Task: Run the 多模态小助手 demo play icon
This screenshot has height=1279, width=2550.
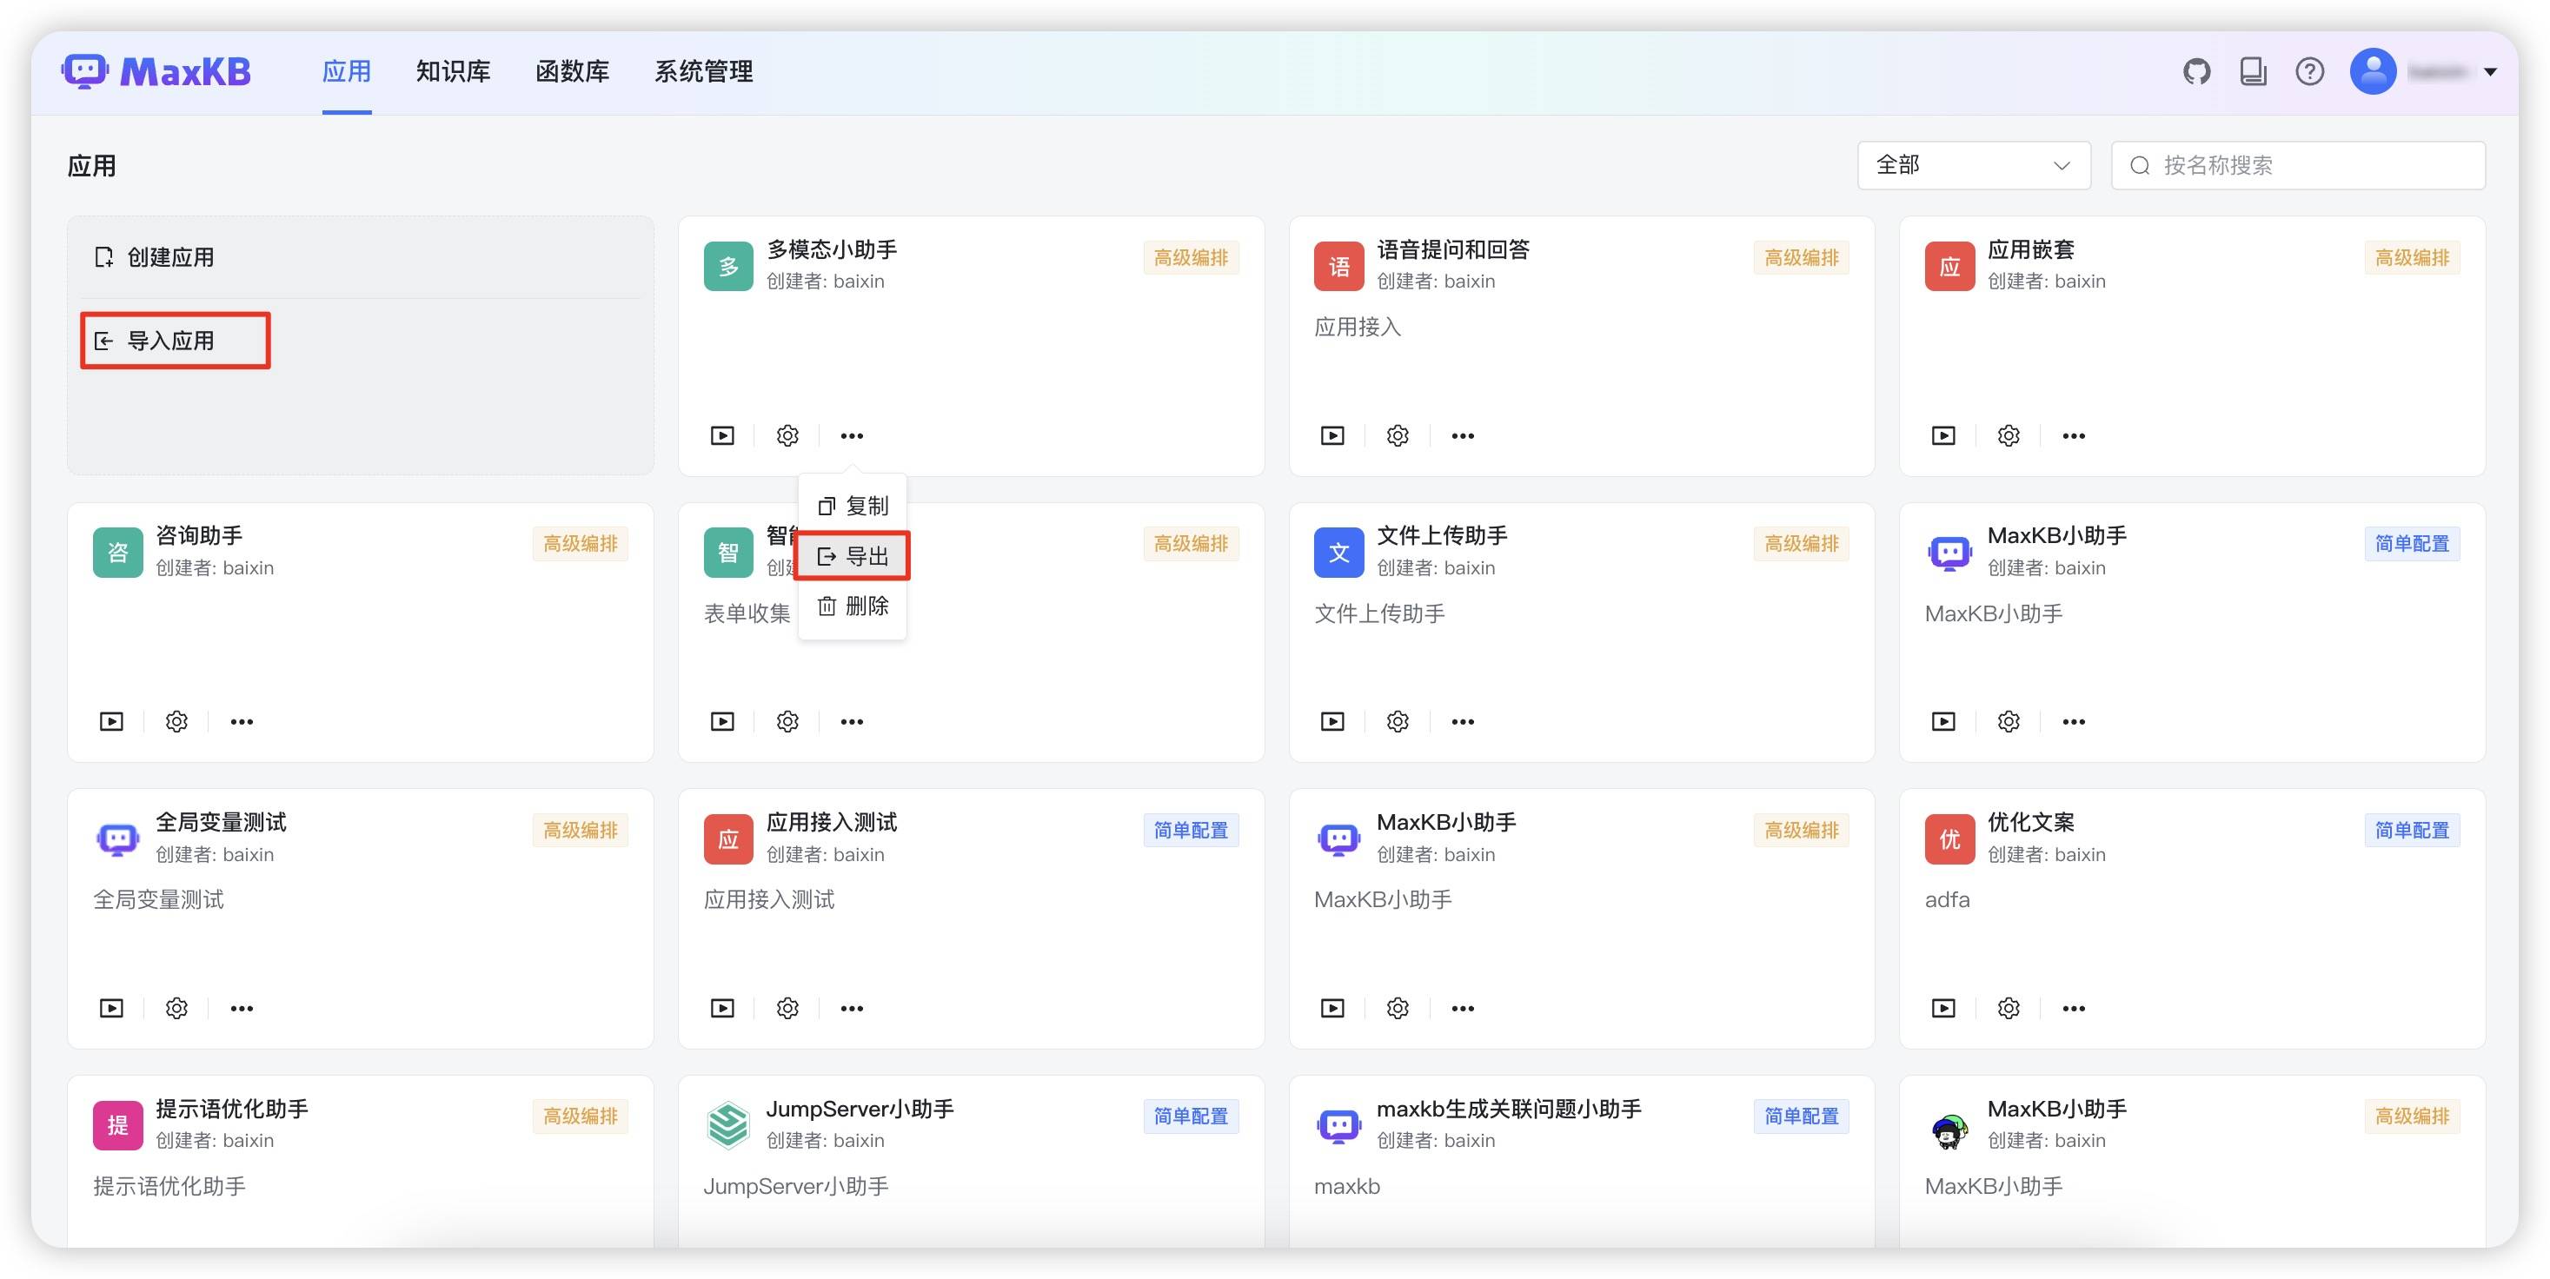Action: pos(722,435)
